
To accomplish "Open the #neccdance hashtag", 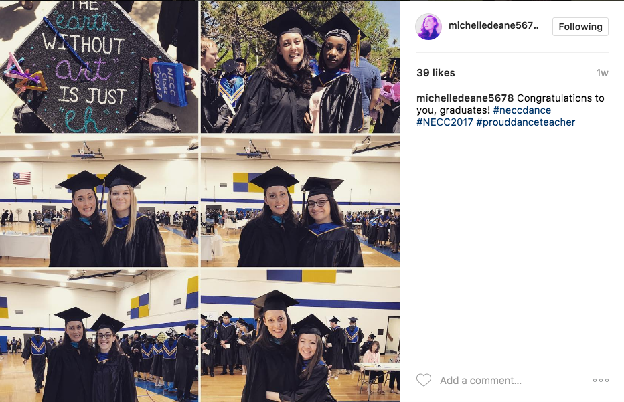I will coord(522,110).
